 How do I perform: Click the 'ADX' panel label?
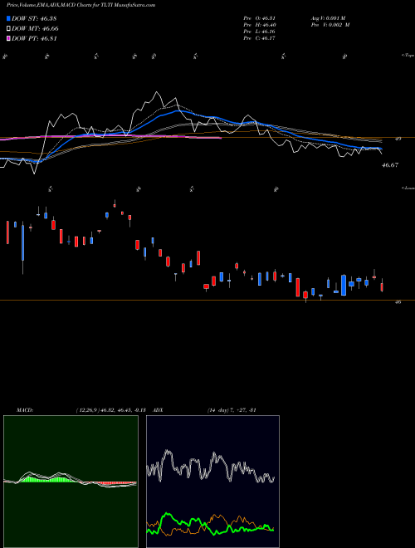tap(158, 410)
